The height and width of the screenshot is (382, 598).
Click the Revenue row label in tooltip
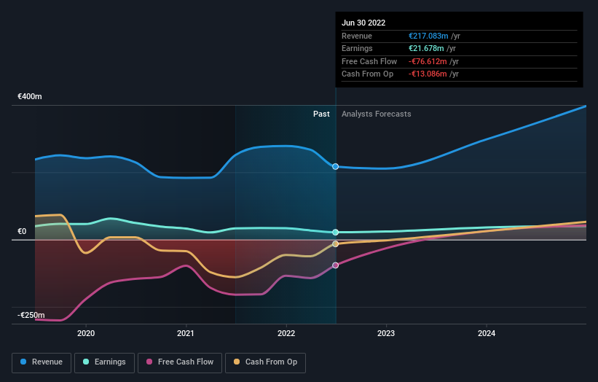pos(357,36)
